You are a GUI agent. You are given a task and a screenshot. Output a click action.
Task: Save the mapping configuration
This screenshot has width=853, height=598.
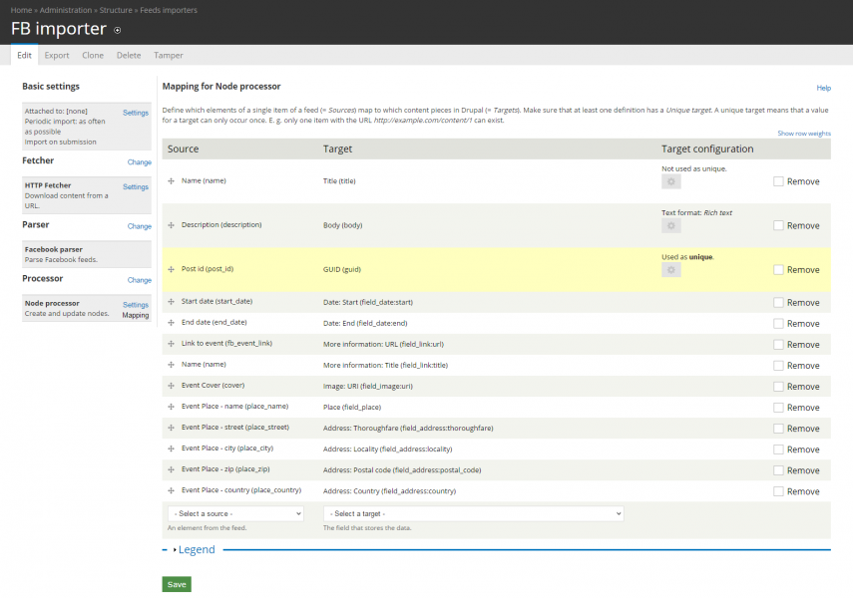pyautogui.click(x=177, y=584)
